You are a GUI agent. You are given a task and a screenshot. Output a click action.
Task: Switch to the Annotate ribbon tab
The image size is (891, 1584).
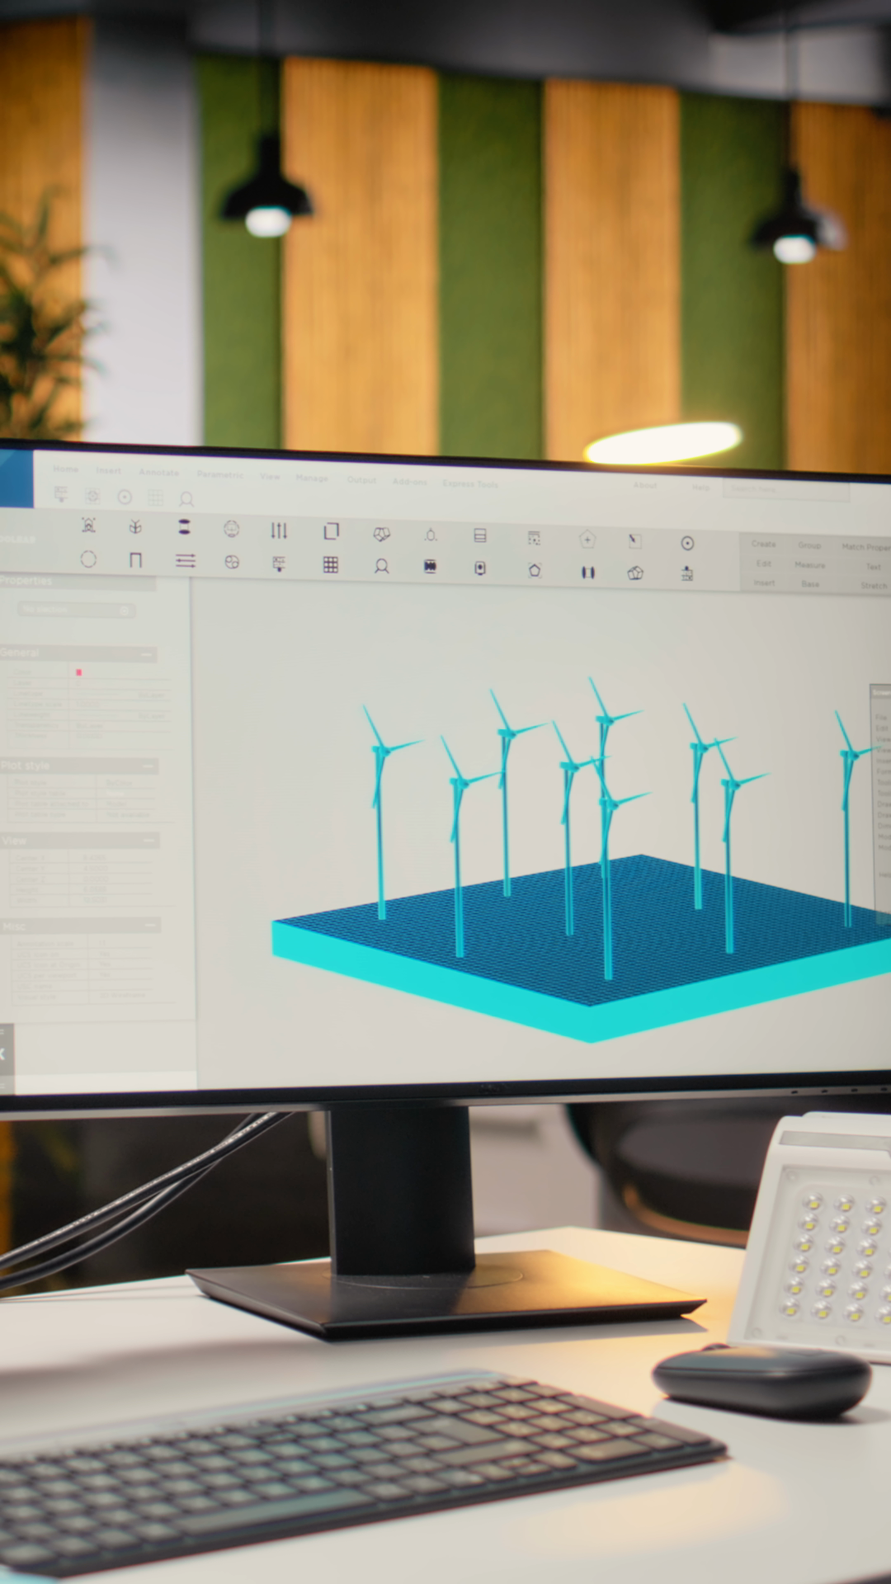coord(158,472)
